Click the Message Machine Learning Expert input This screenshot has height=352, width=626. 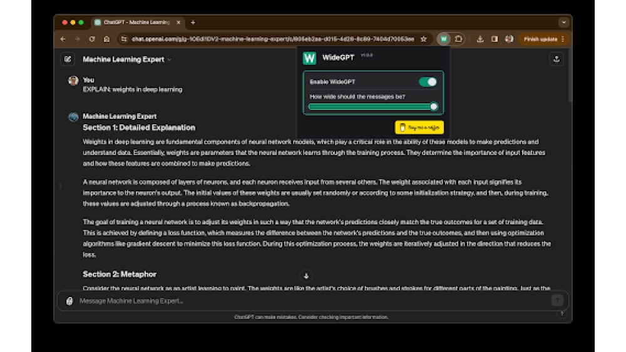tap(314, 301)
